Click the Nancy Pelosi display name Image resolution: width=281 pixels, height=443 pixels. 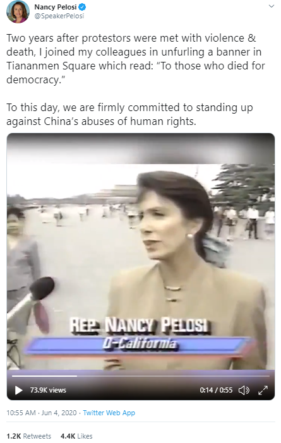(x=56, y=7)
